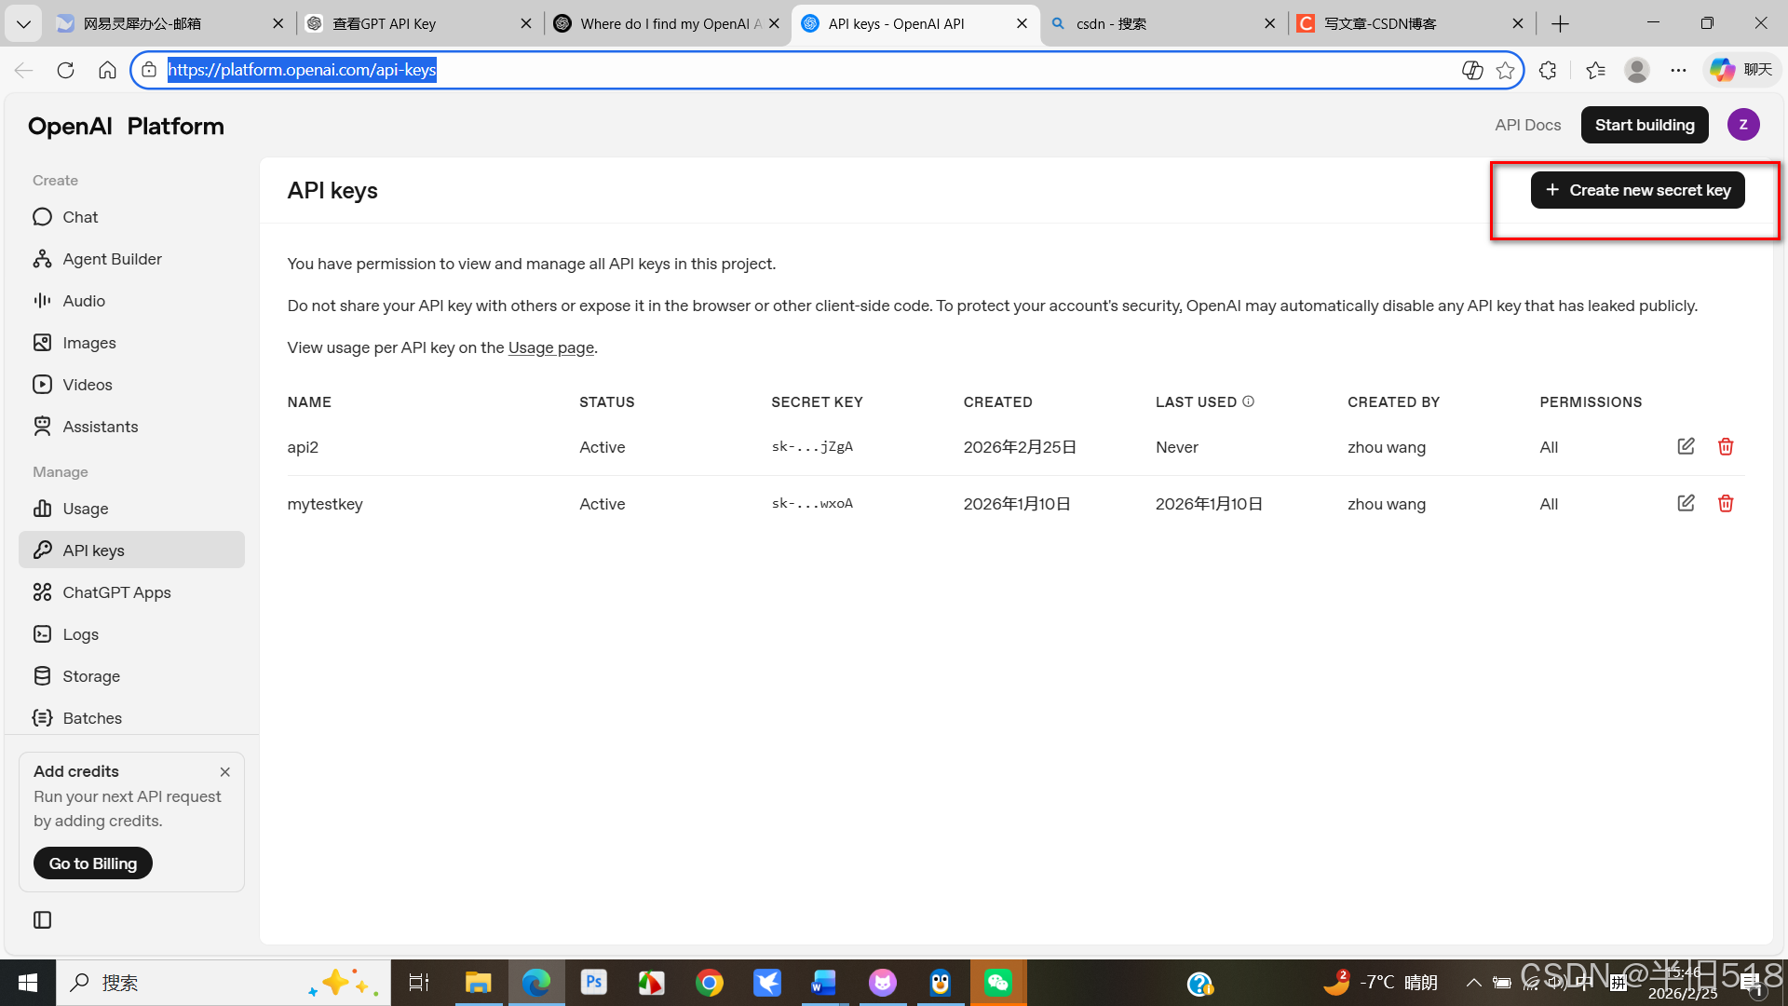The width and height of the screenshot is (1788, 1006).
Task: Click Create new secret key button
Action: tap(1637, 190)
